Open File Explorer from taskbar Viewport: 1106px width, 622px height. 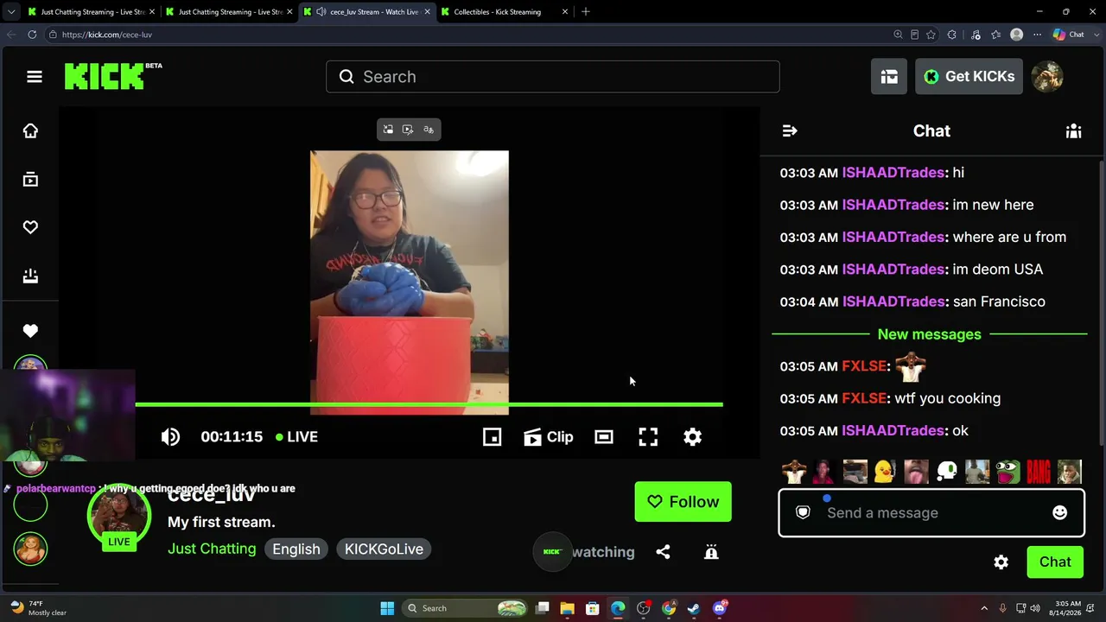pyautogui.click(x=567, y=608)
